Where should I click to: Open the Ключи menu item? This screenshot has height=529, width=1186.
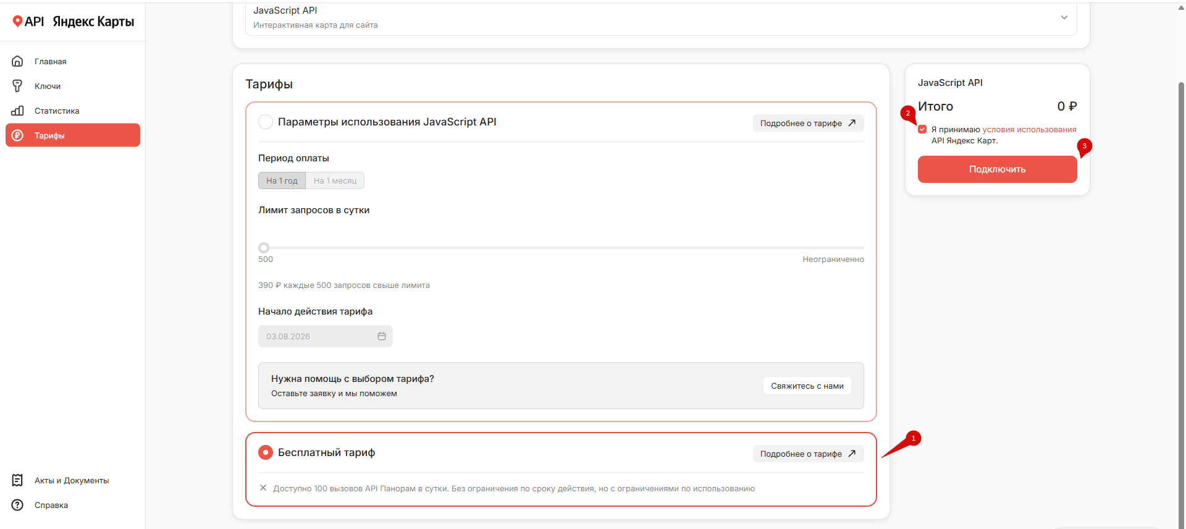click(x=73, y=86)
